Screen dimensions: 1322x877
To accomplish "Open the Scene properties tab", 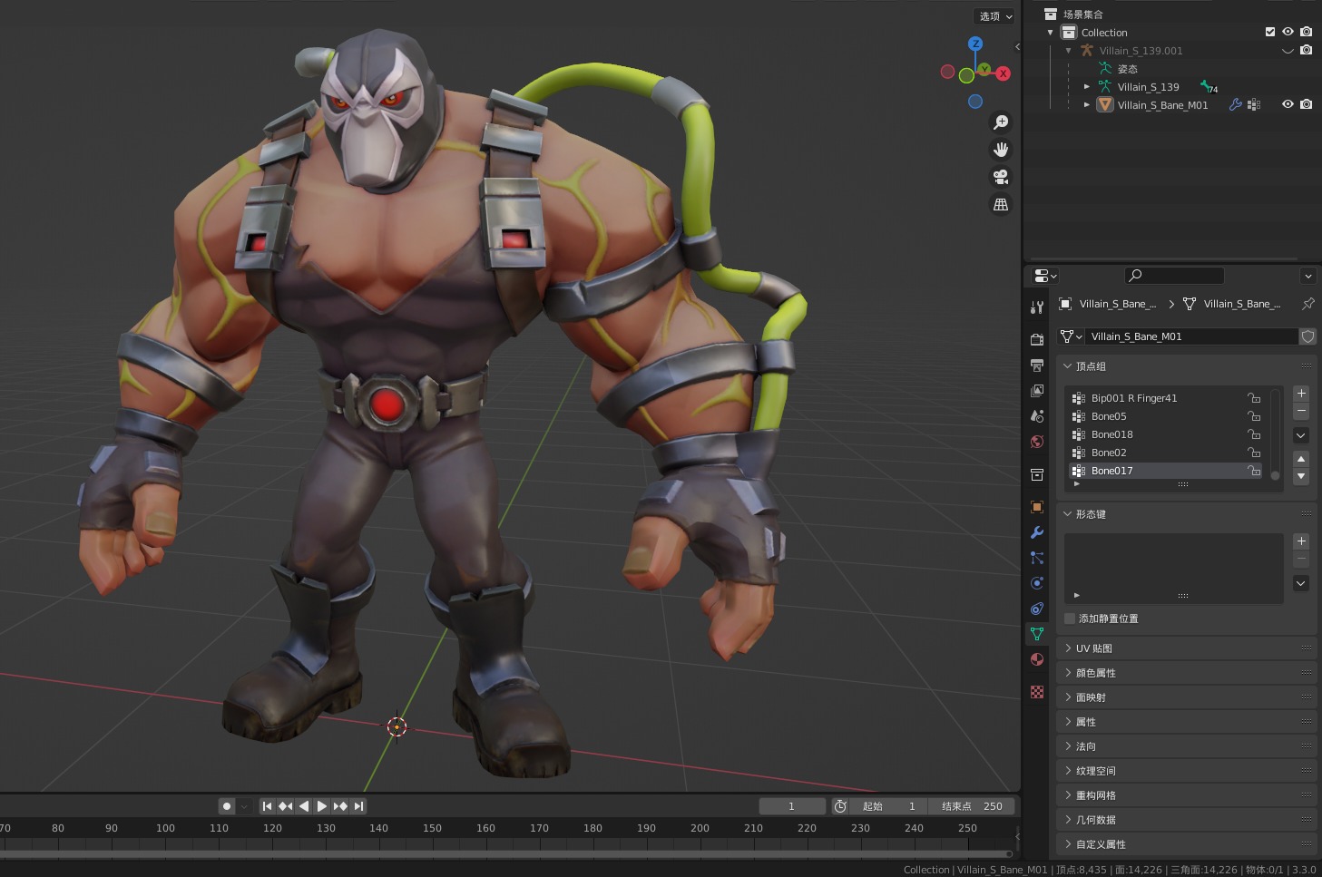I will (x=1037, y=415).
